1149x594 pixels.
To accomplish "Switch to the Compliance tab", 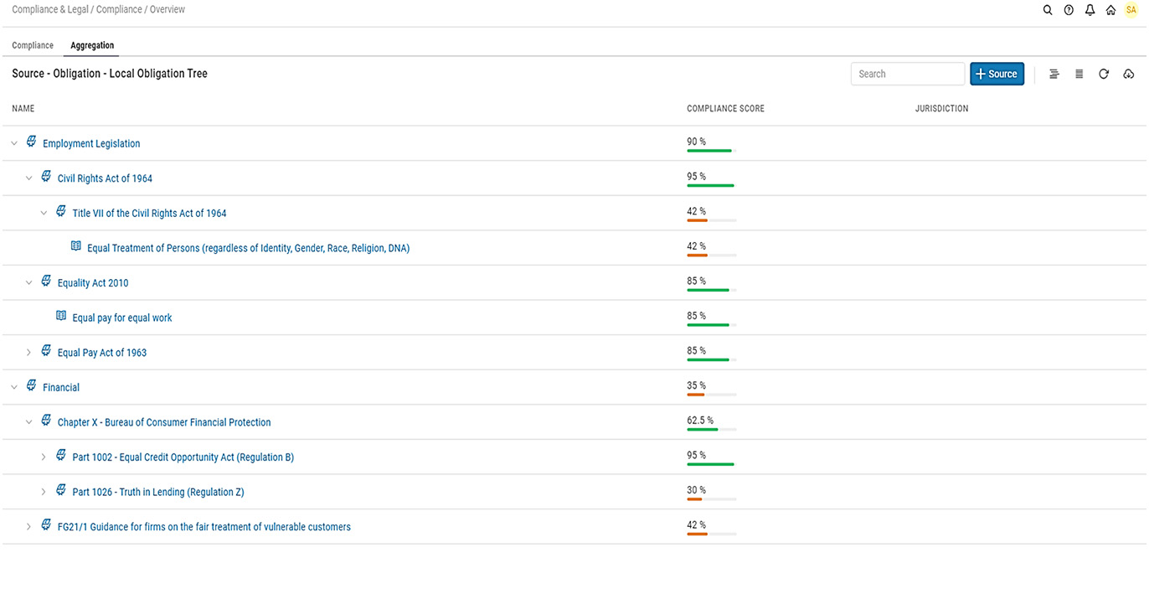I will tap(33, 45).
